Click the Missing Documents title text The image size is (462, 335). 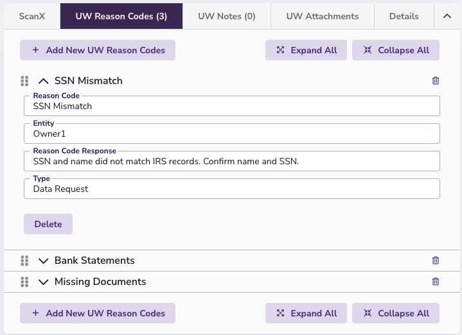(100, 282)
